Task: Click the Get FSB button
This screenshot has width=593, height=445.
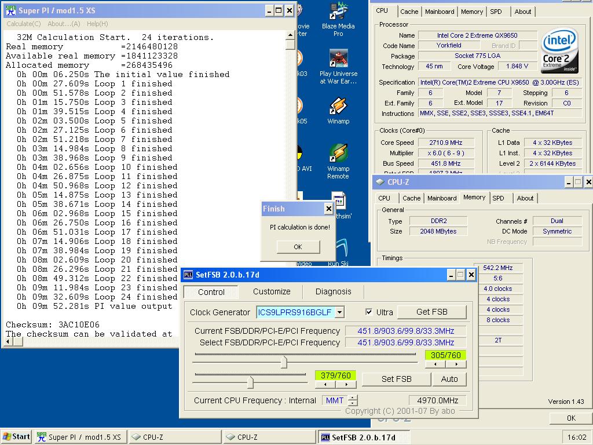Action: pos(432,312)
